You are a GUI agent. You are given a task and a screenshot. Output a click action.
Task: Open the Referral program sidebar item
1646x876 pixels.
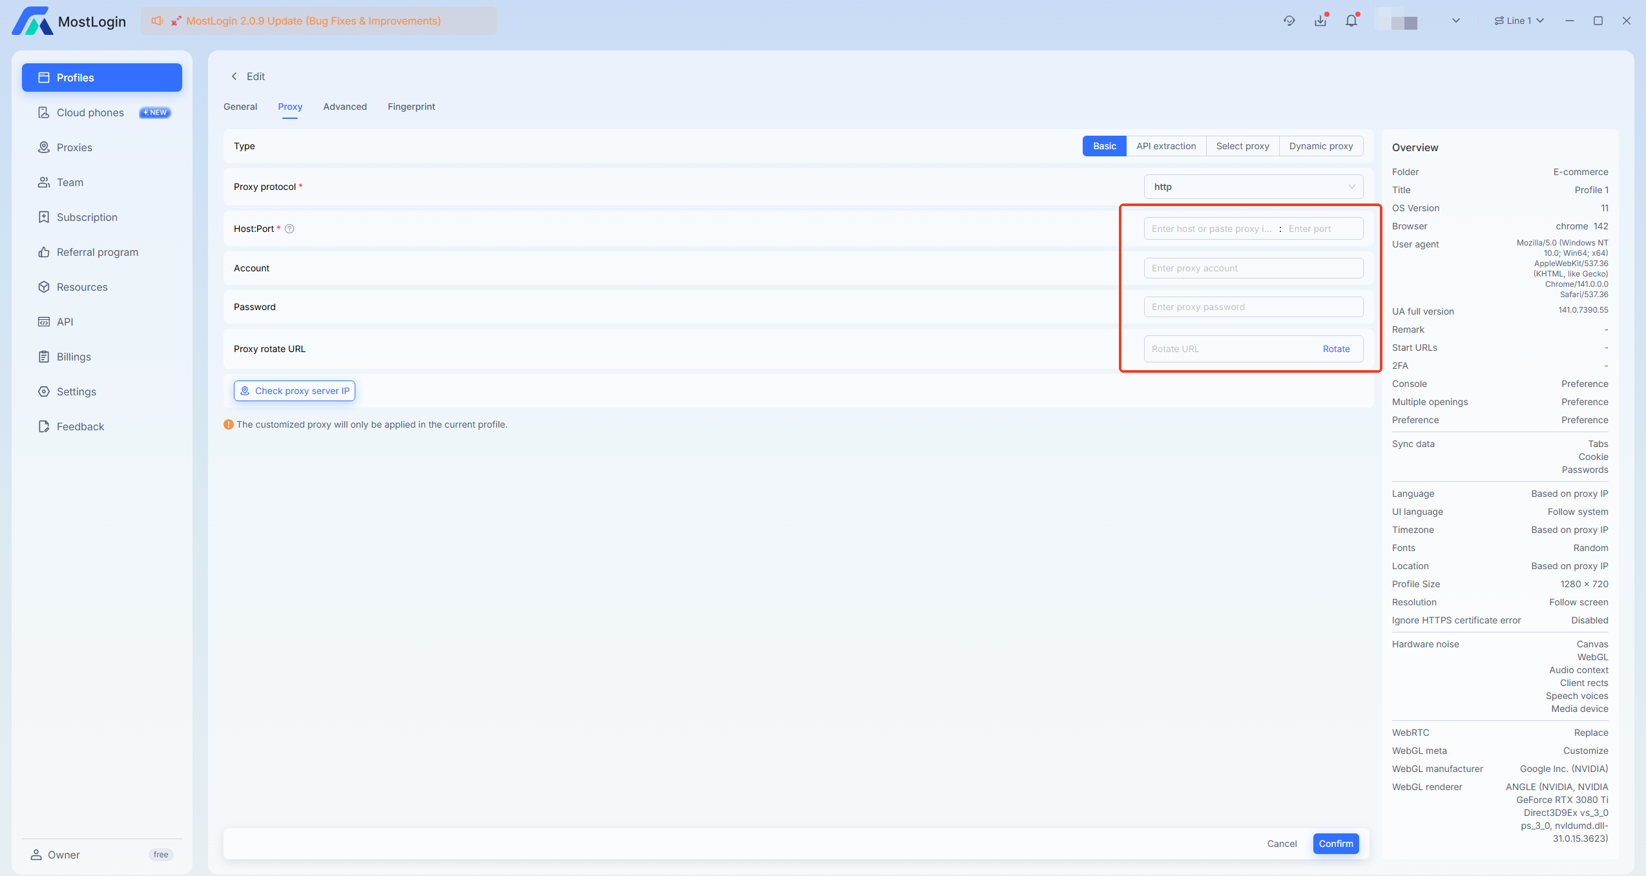pos(97,252)
